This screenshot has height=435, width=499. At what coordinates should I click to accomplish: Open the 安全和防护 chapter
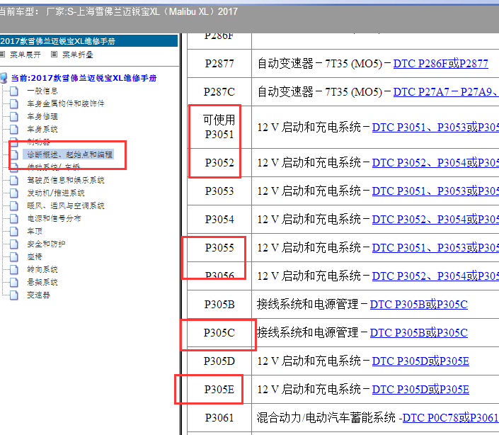[46, 244]
